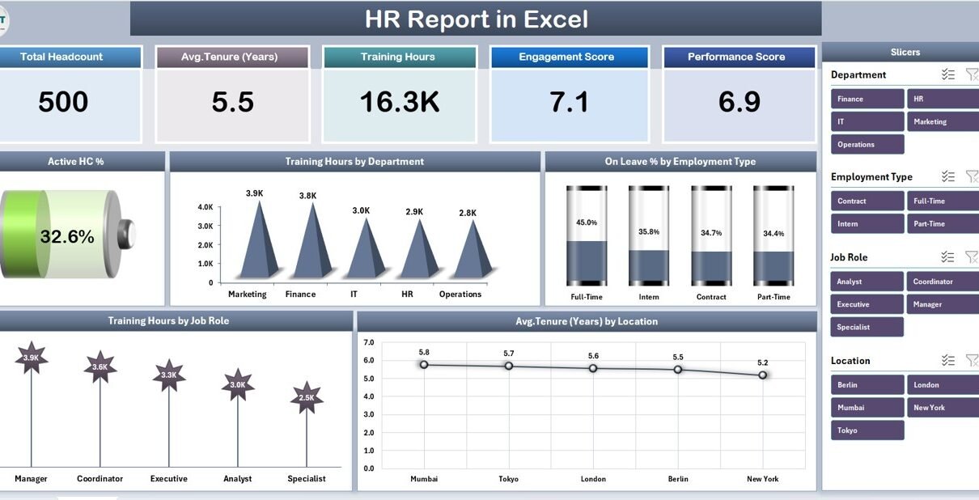Select the Contract employment type button
The height and width of the screenshot is (500, 979).
pos(867,201)
